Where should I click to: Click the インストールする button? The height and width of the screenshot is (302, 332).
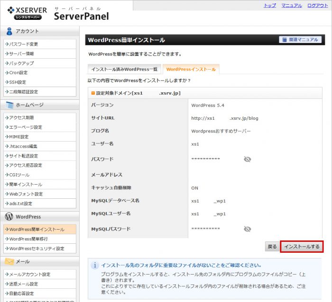302,247
